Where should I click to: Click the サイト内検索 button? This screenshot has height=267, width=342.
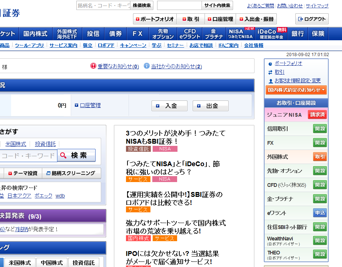point(217,6)
